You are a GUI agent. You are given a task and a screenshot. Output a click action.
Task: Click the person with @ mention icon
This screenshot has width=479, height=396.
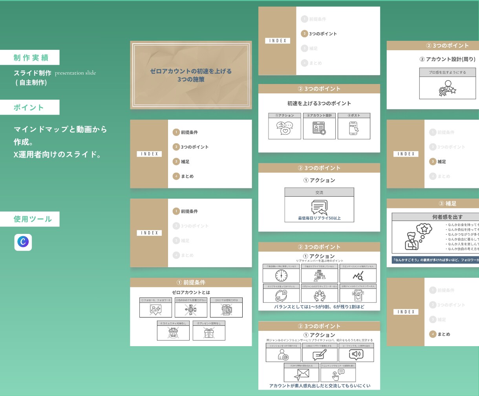tap(283, 355)
